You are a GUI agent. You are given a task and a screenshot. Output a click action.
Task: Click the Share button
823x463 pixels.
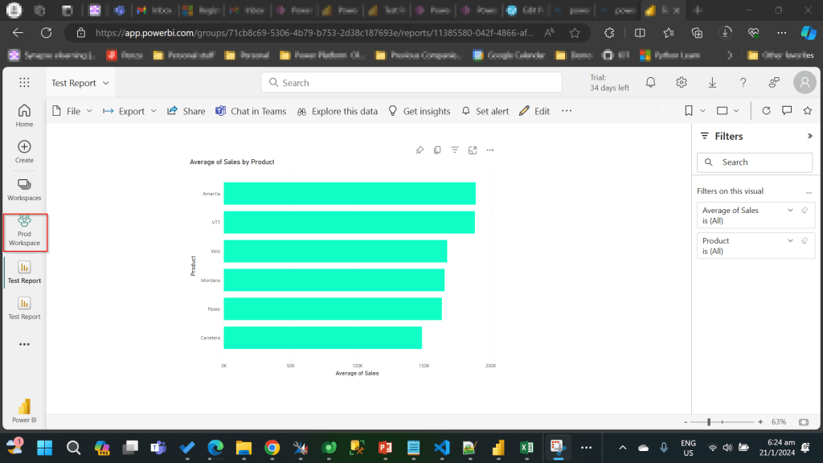[186, 111]
